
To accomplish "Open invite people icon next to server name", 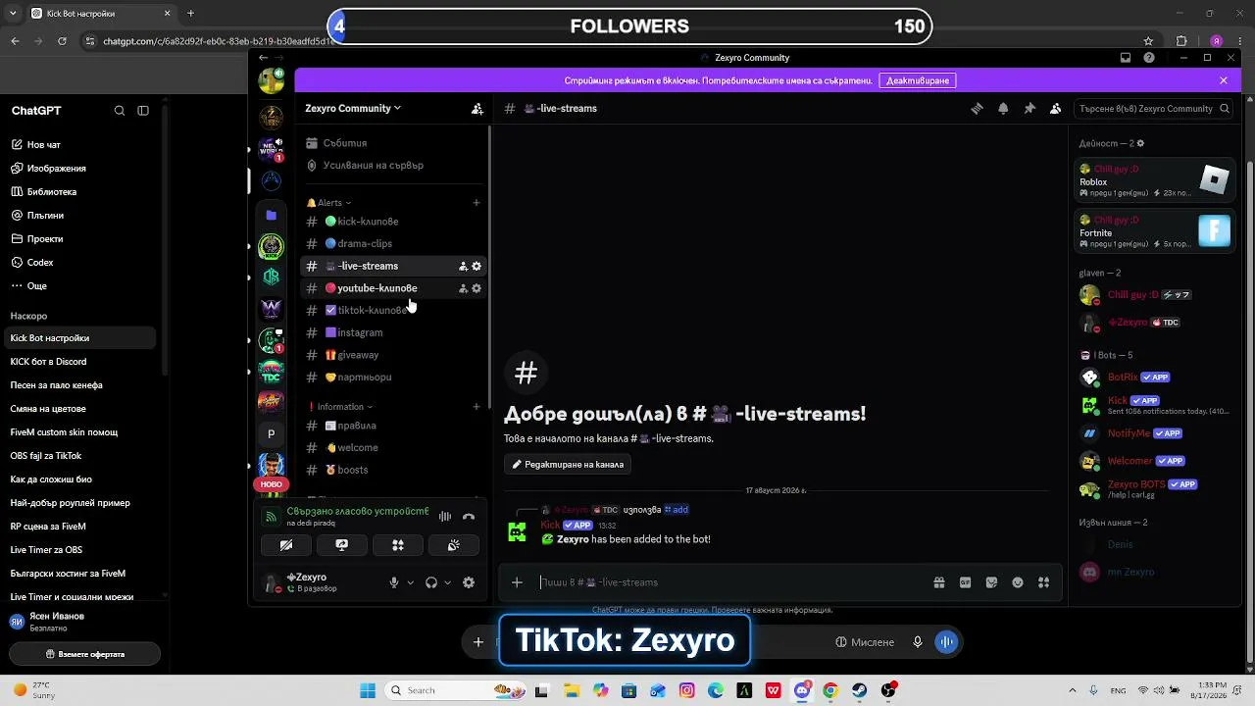I will [477, 109].
